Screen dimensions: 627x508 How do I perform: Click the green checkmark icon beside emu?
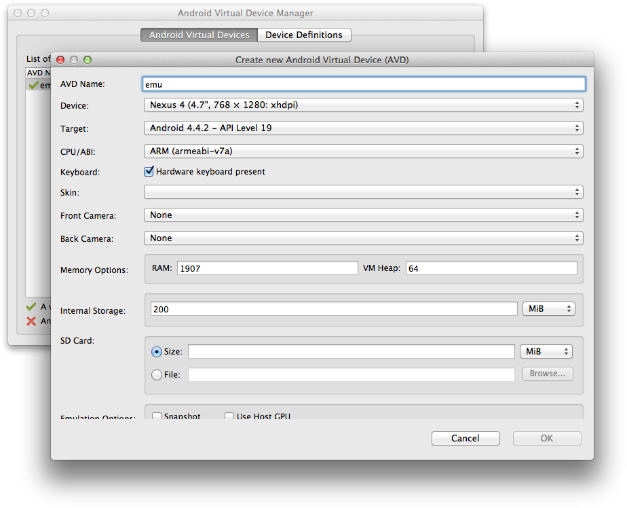pyautogui.click(x=33, y=85)
